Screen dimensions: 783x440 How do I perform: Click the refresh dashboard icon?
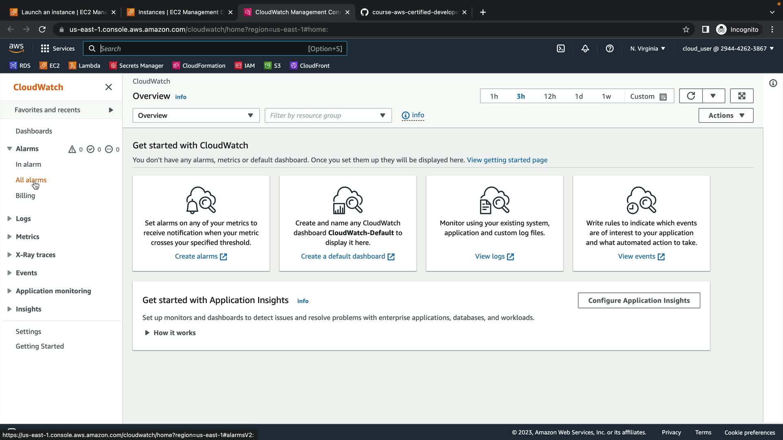coord(691,96)
